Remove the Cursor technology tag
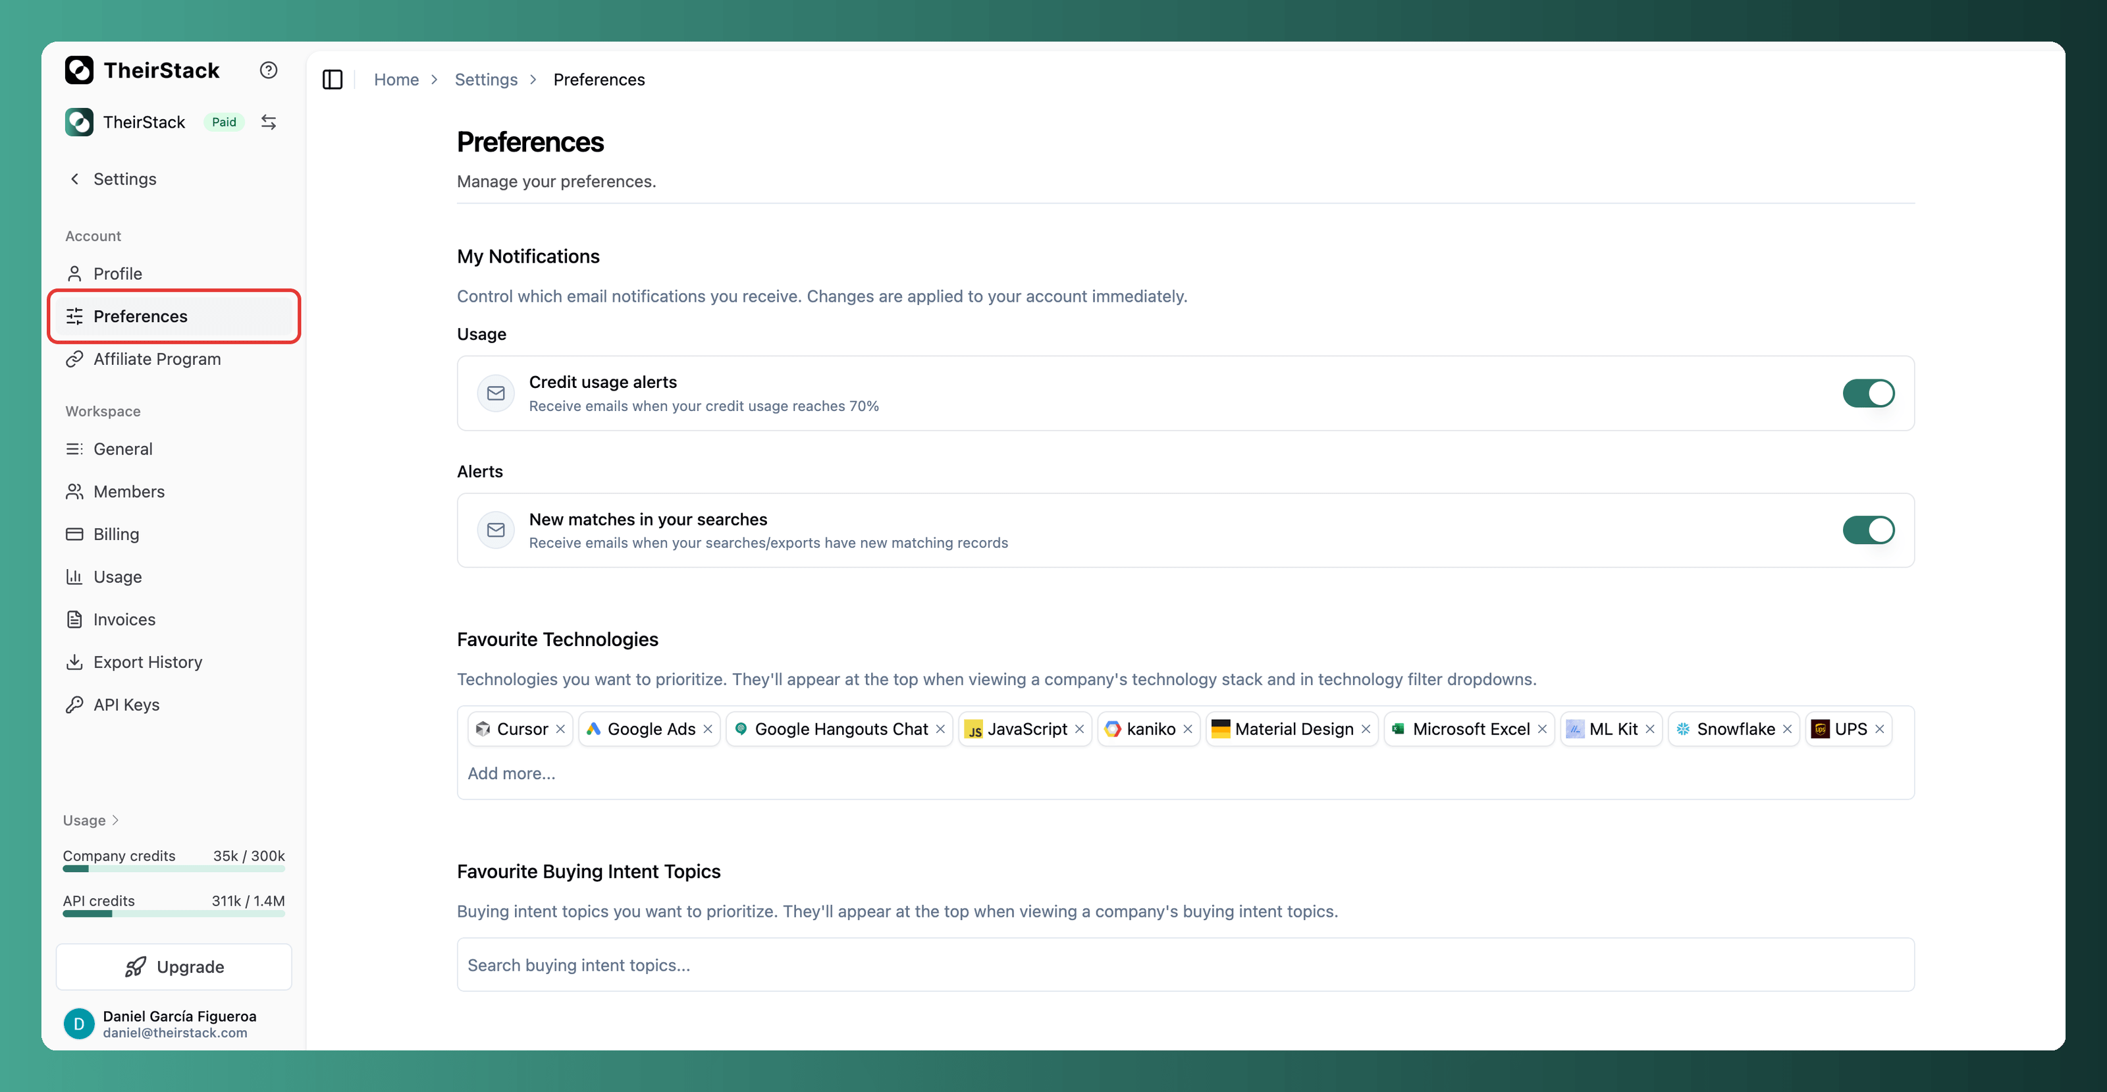Screen dimensions: 2107x1092 click(x=560, y=729)
